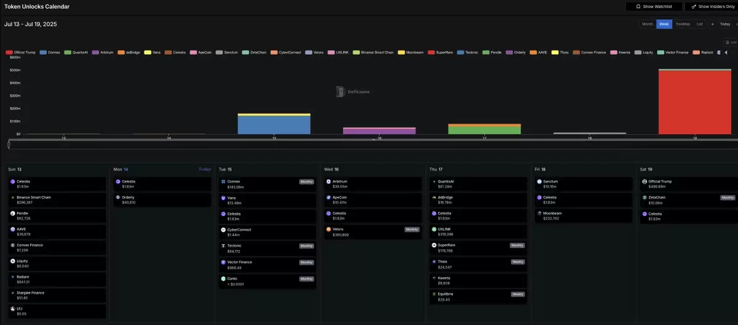This screenshot has width=738, height=325.
Task: Click the Monthly badge on the Velora card
Action: coord(412,229)
